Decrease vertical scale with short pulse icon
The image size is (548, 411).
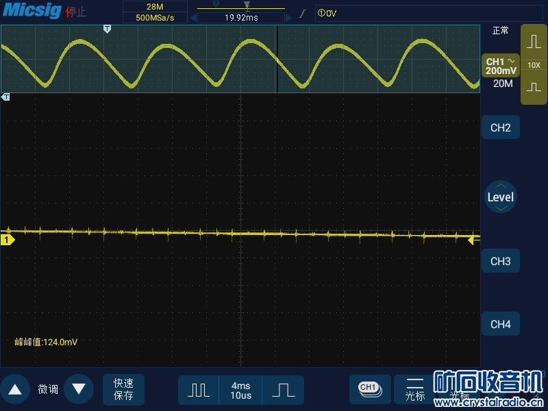point(534,87)
